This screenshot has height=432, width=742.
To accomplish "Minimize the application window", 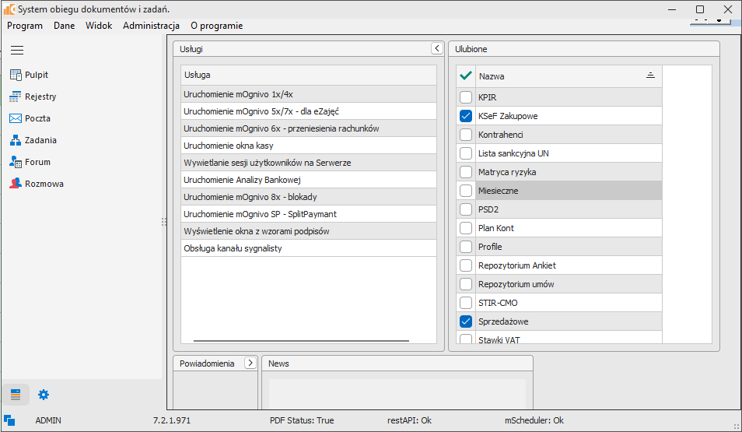I will click(x=672, y=9).
